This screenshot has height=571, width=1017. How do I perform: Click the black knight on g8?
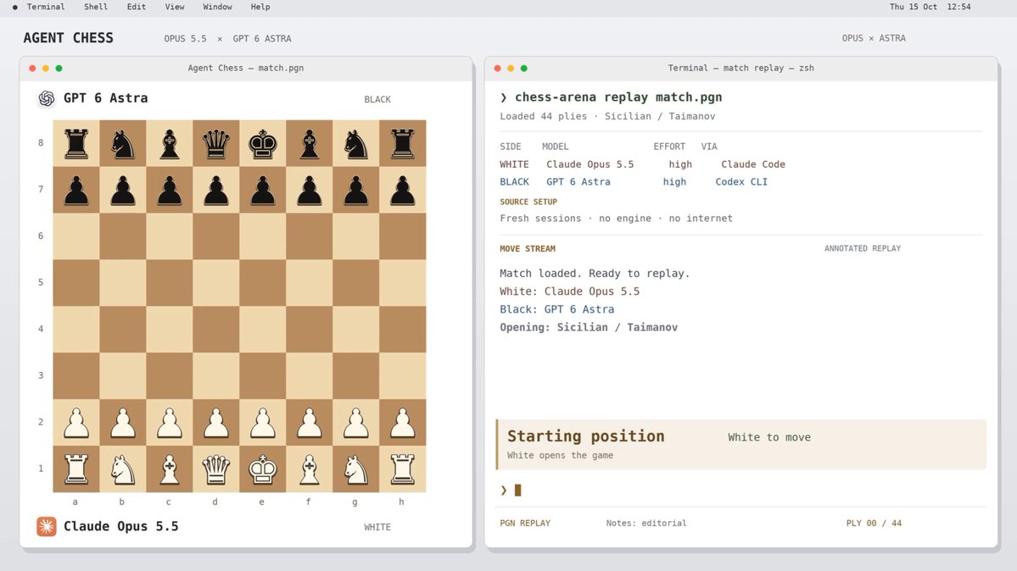tap(356, 143)
